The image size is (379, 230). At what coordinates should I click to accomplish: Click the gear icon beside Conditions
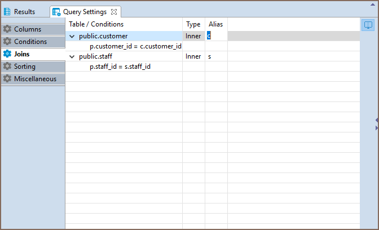coord(7,42)
